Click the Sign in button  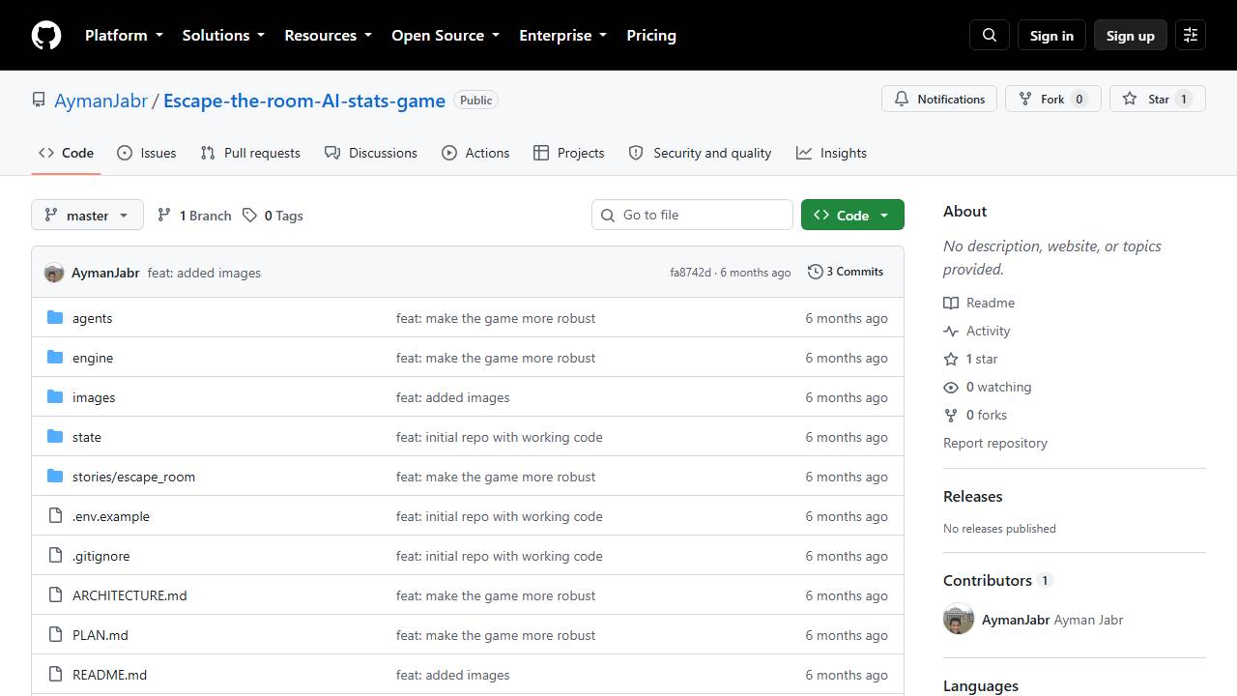(x=1051, y=35)
